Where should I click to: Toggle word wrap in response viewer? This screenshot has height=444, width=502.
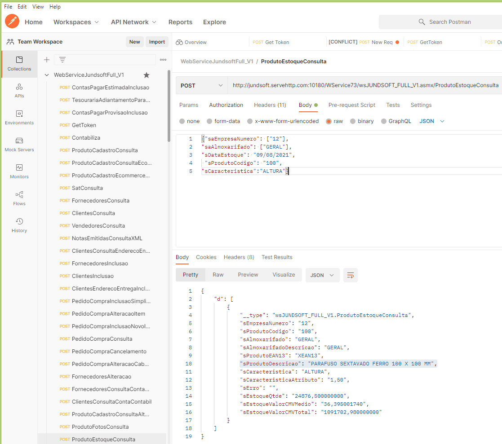click(351, 275)
